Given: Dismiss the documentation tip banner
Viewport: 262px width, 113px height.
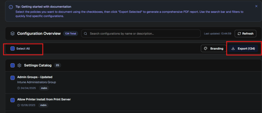Looking at the screenshot, I should [256, 6].
